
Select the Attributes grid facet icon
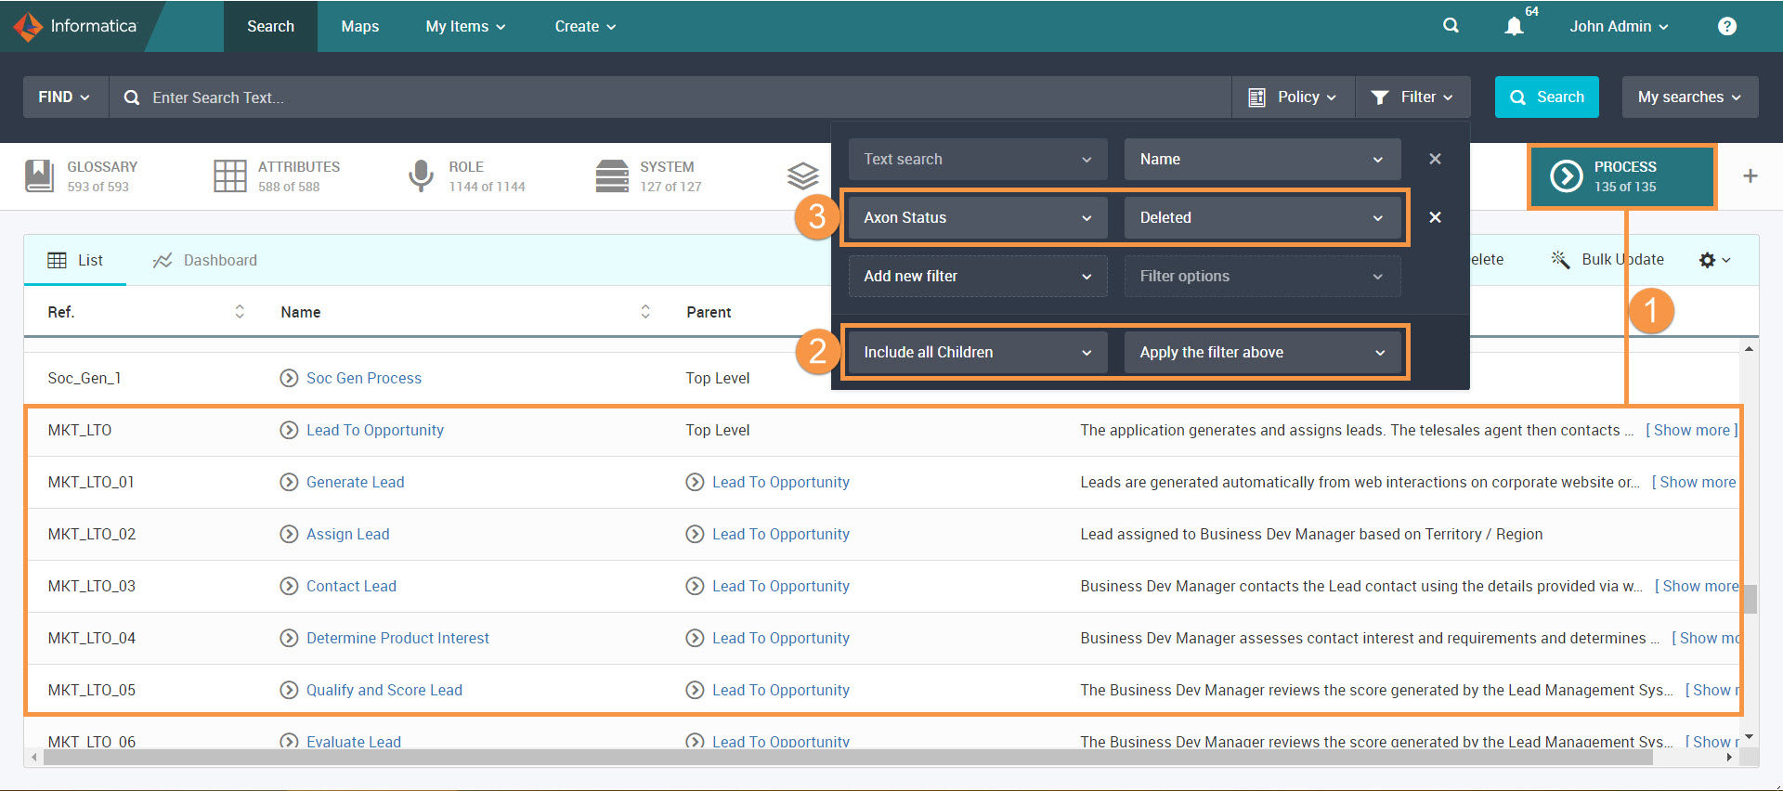229,175
